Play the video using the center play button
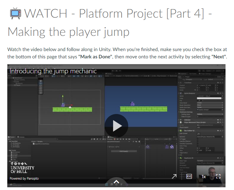Image resolution: width=234 pixels, height=190 pixels. 116,126
